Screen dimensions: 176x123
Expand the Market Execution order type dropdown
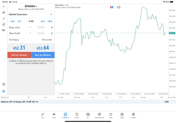[x=31, y=14]
